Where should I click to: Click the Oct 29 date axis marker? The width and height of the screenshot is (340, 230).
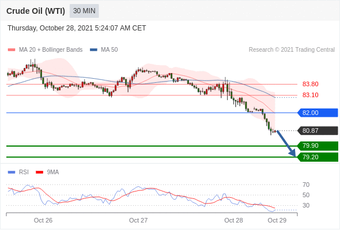(x=277, y=220)
